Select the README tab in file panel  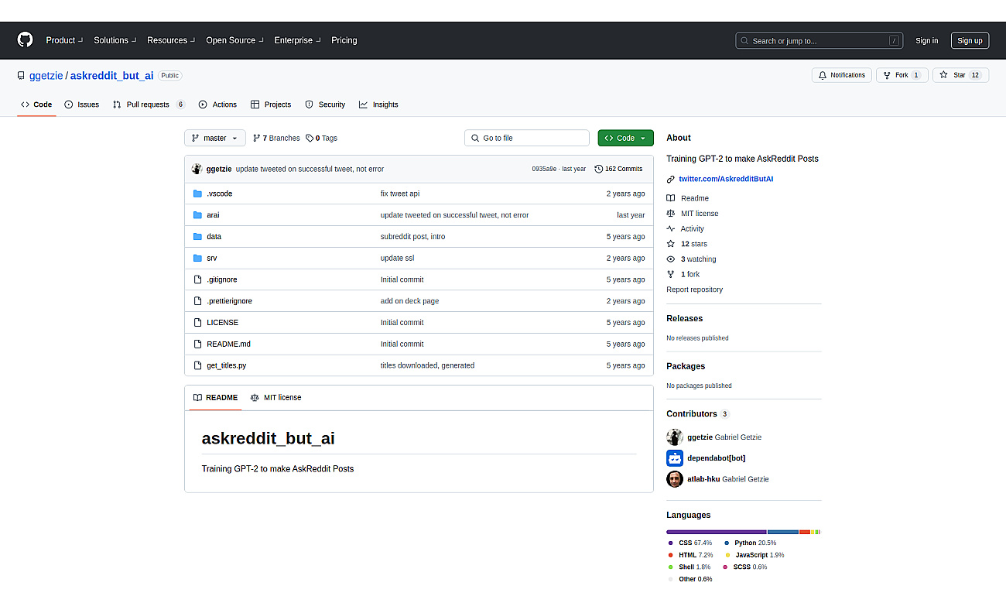[215, 398]
